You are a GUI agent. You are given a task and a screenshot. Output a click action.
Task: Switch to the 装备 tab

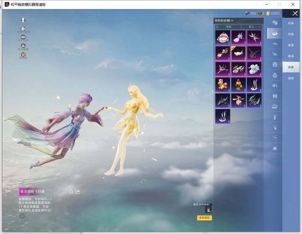[291, 45]
